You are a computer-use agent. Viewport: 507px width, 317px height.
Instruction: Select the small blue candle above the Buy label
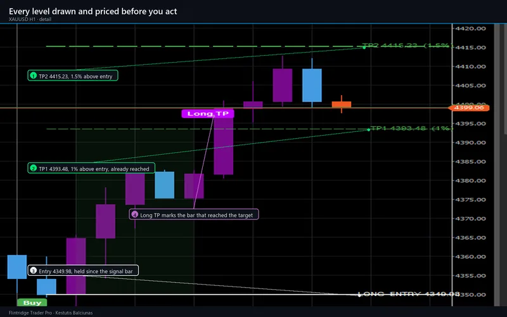[x=46, y=287]
